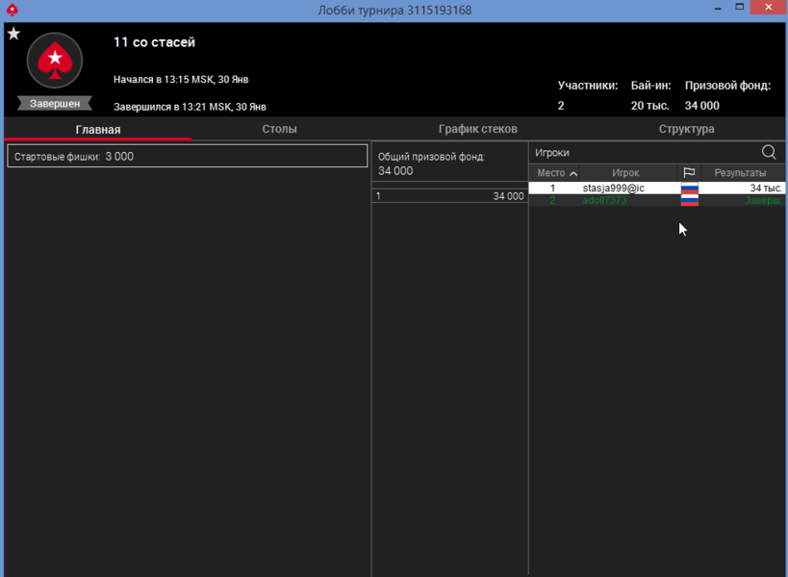Click the flag column header icon
788x577 pixels.
point(689,173)
